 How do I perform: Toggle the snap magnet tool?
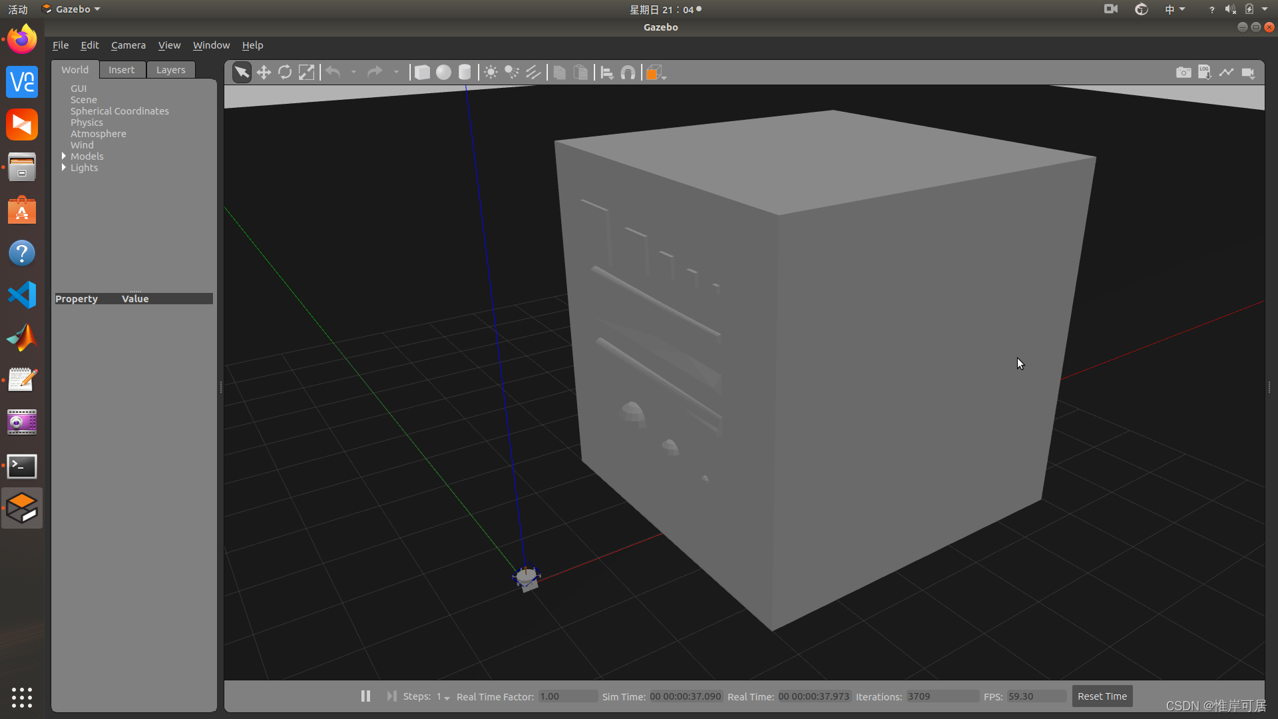point(628,73)
